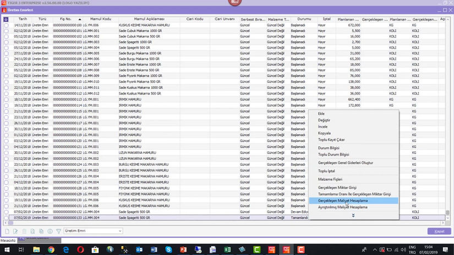Select row checkbox for Sade Kuskus Makarna 500 GR

tap(6, 93)
